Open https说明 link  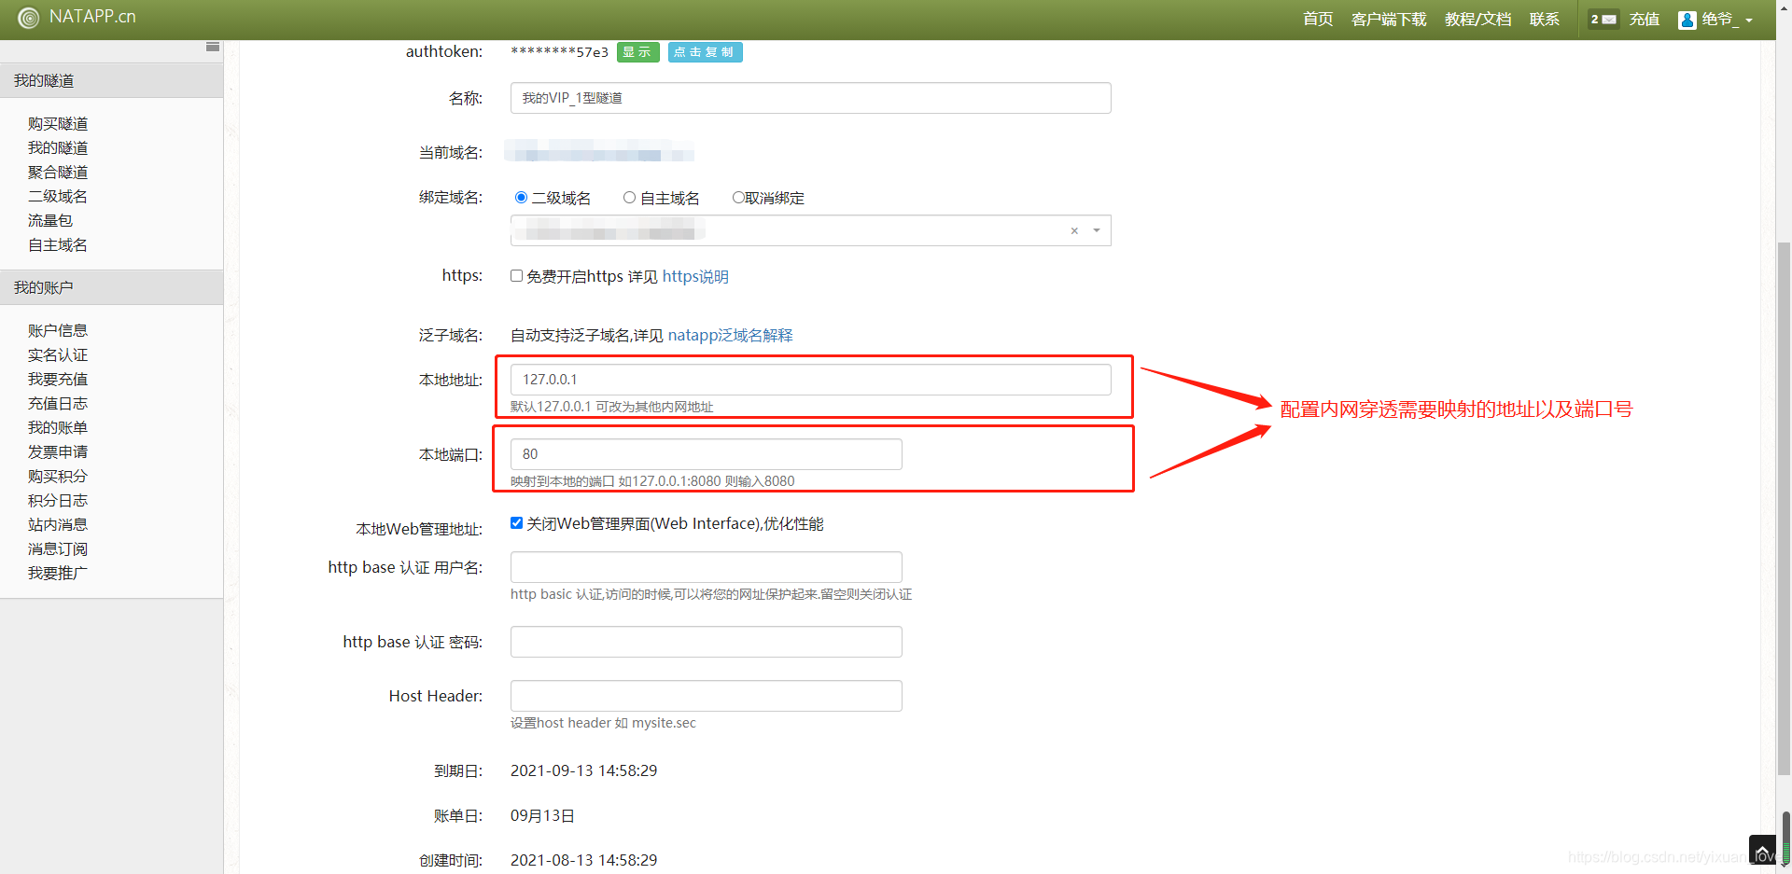pyautogui.click(x=695, y=277)
